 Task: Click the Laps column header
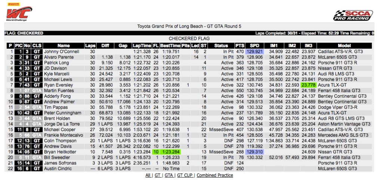tap(90, 46)
